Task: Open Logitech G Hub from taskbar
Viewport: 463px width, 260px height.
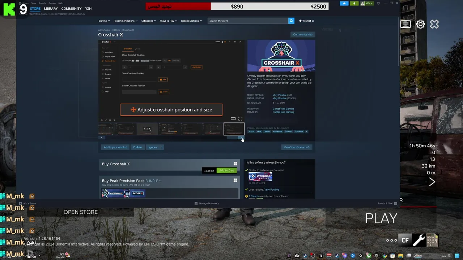Action: (x=361, y=256)
